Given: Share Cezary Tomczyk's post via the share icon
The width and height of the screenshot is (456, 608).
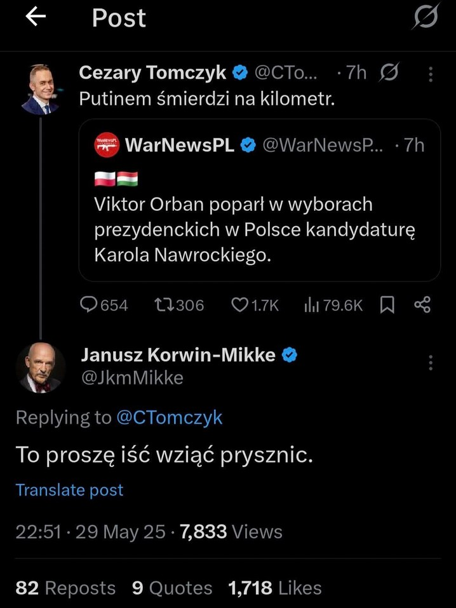Looking at the screenshot, I should tap(422, 305).
